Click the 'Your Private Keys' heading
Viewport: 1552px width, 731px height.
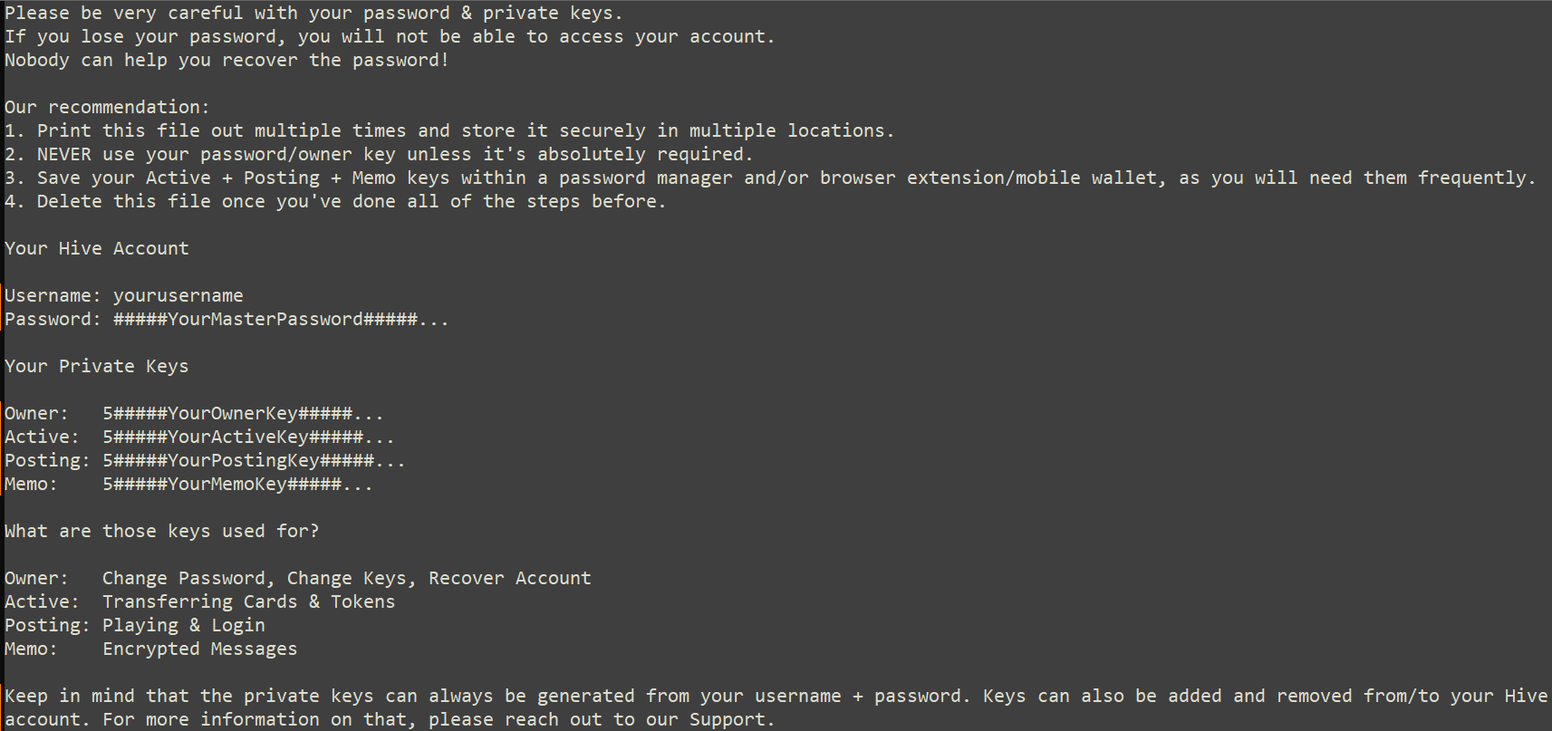(97, 367)
